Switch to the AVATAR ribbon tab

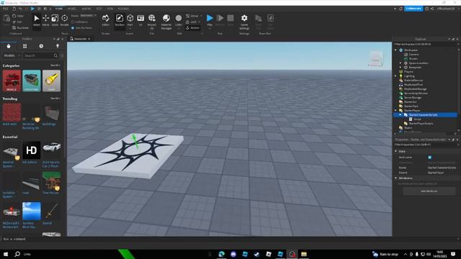[86, 9]
